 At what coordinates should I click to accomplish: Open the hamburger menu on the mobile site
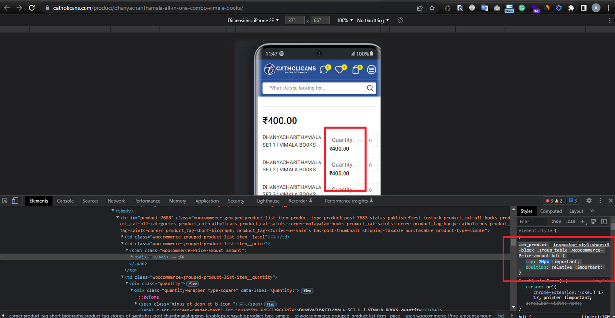pyautogui.click(x=371, y=70)
